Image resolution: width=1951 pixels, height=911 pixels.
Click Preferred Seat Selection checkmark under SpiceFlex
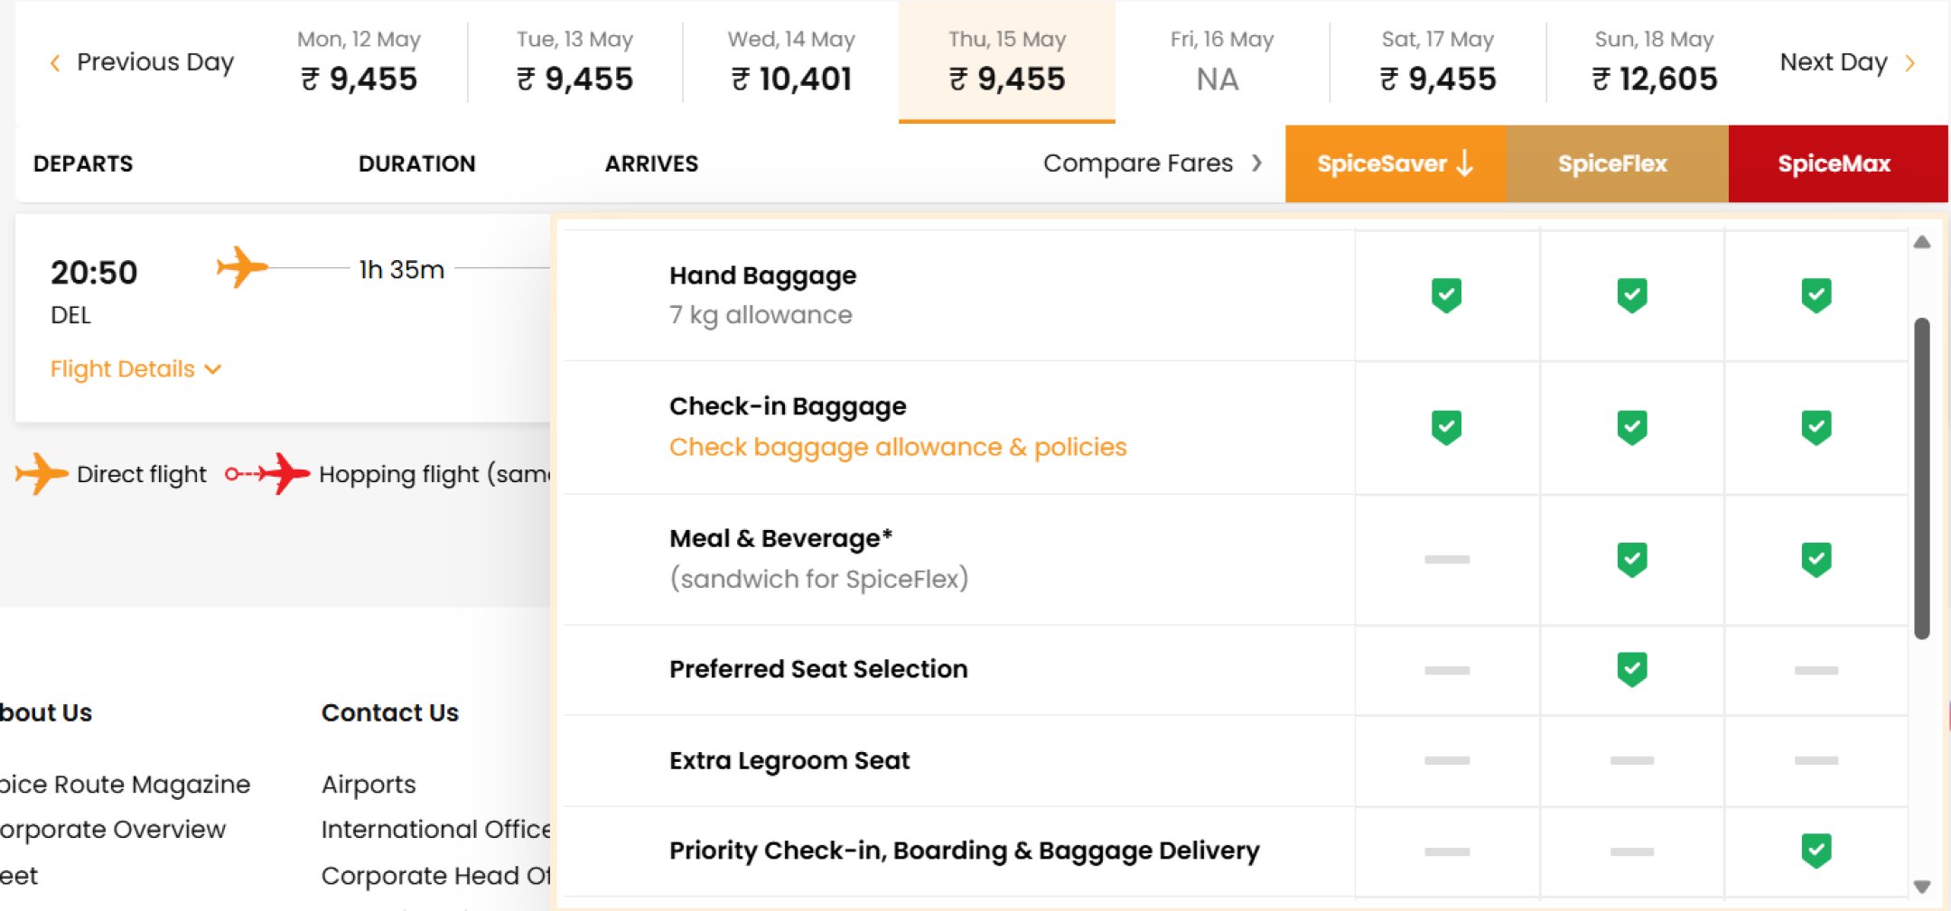1631,670
